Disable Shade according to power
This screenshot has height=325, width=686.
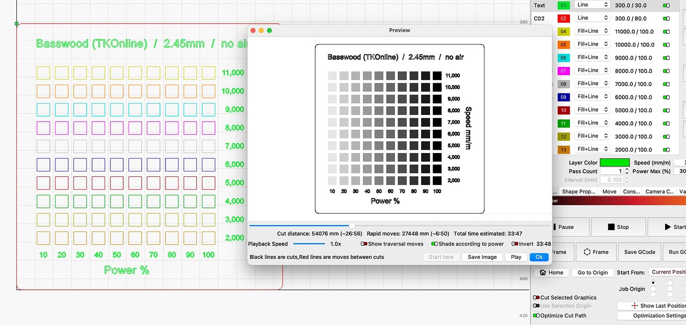[435, 244]
